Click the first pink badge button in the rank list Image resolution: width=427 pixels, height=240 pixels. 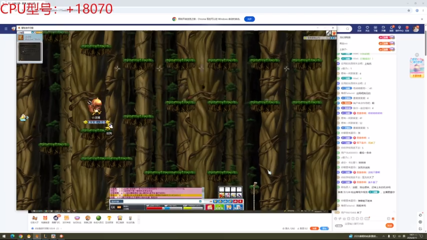386,37
